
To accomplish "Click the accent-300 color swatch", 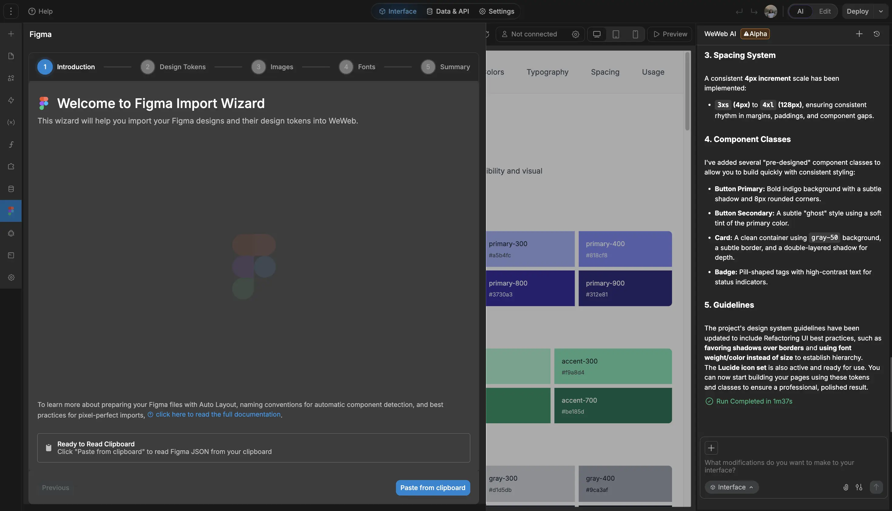I will point(613,366).
